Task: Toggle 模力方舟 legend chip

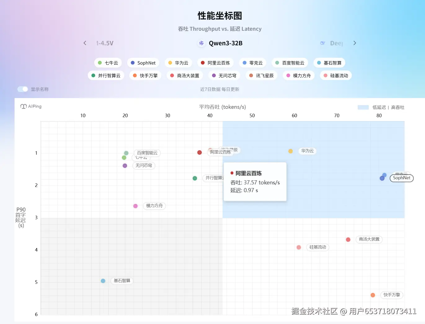Action: (x=299, y=75)
